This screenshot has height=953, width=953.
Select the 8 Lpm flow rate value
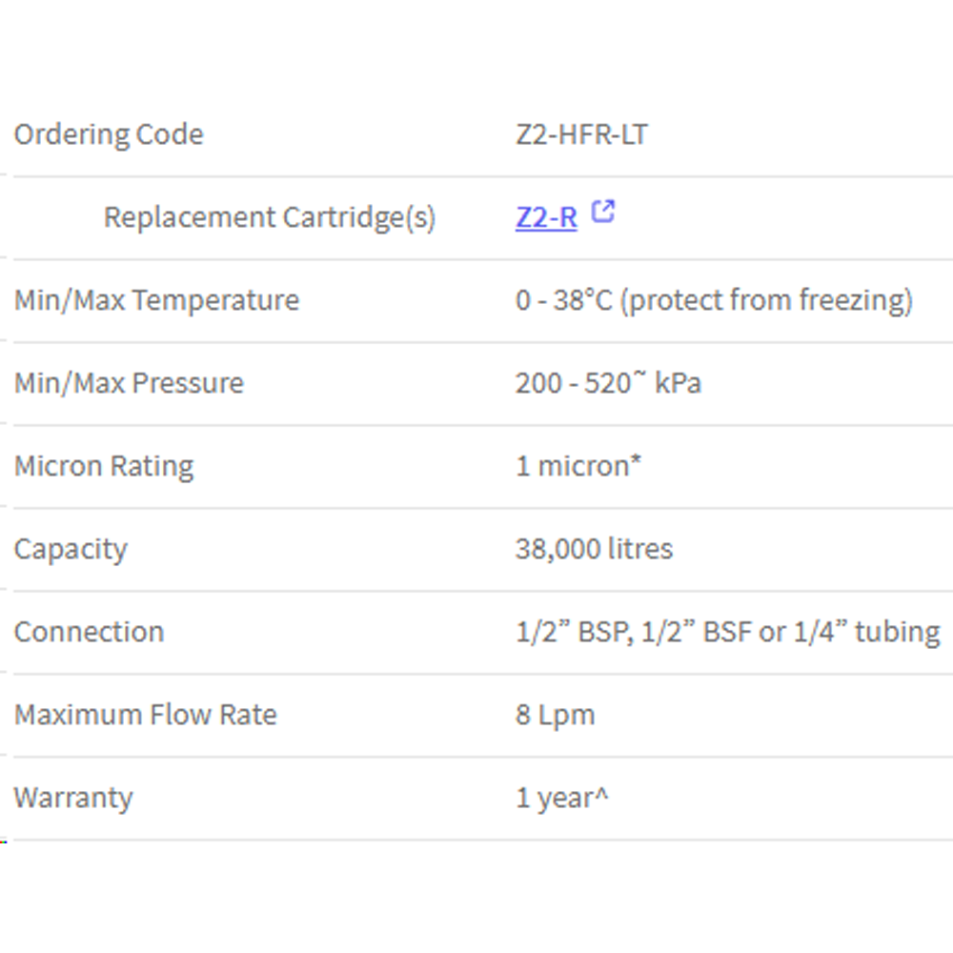(x=555, y=716)
